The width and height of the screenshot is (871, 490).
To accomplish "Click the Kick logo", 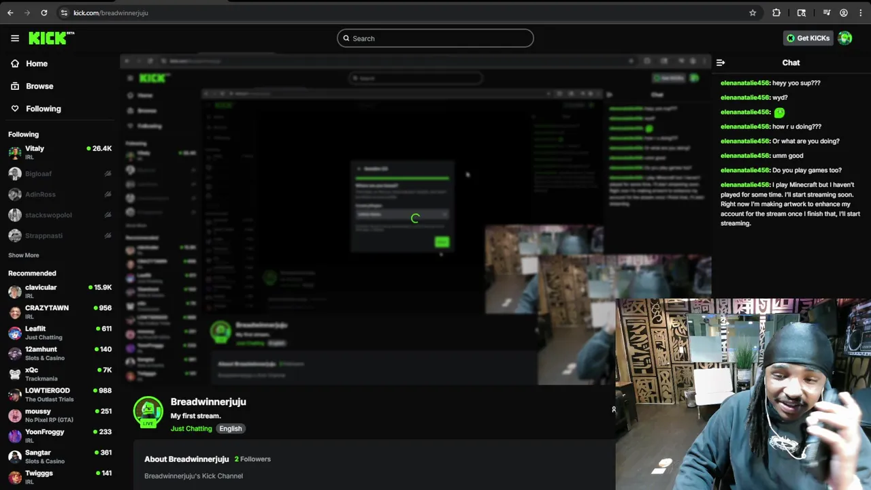I will tap(51, 38).
